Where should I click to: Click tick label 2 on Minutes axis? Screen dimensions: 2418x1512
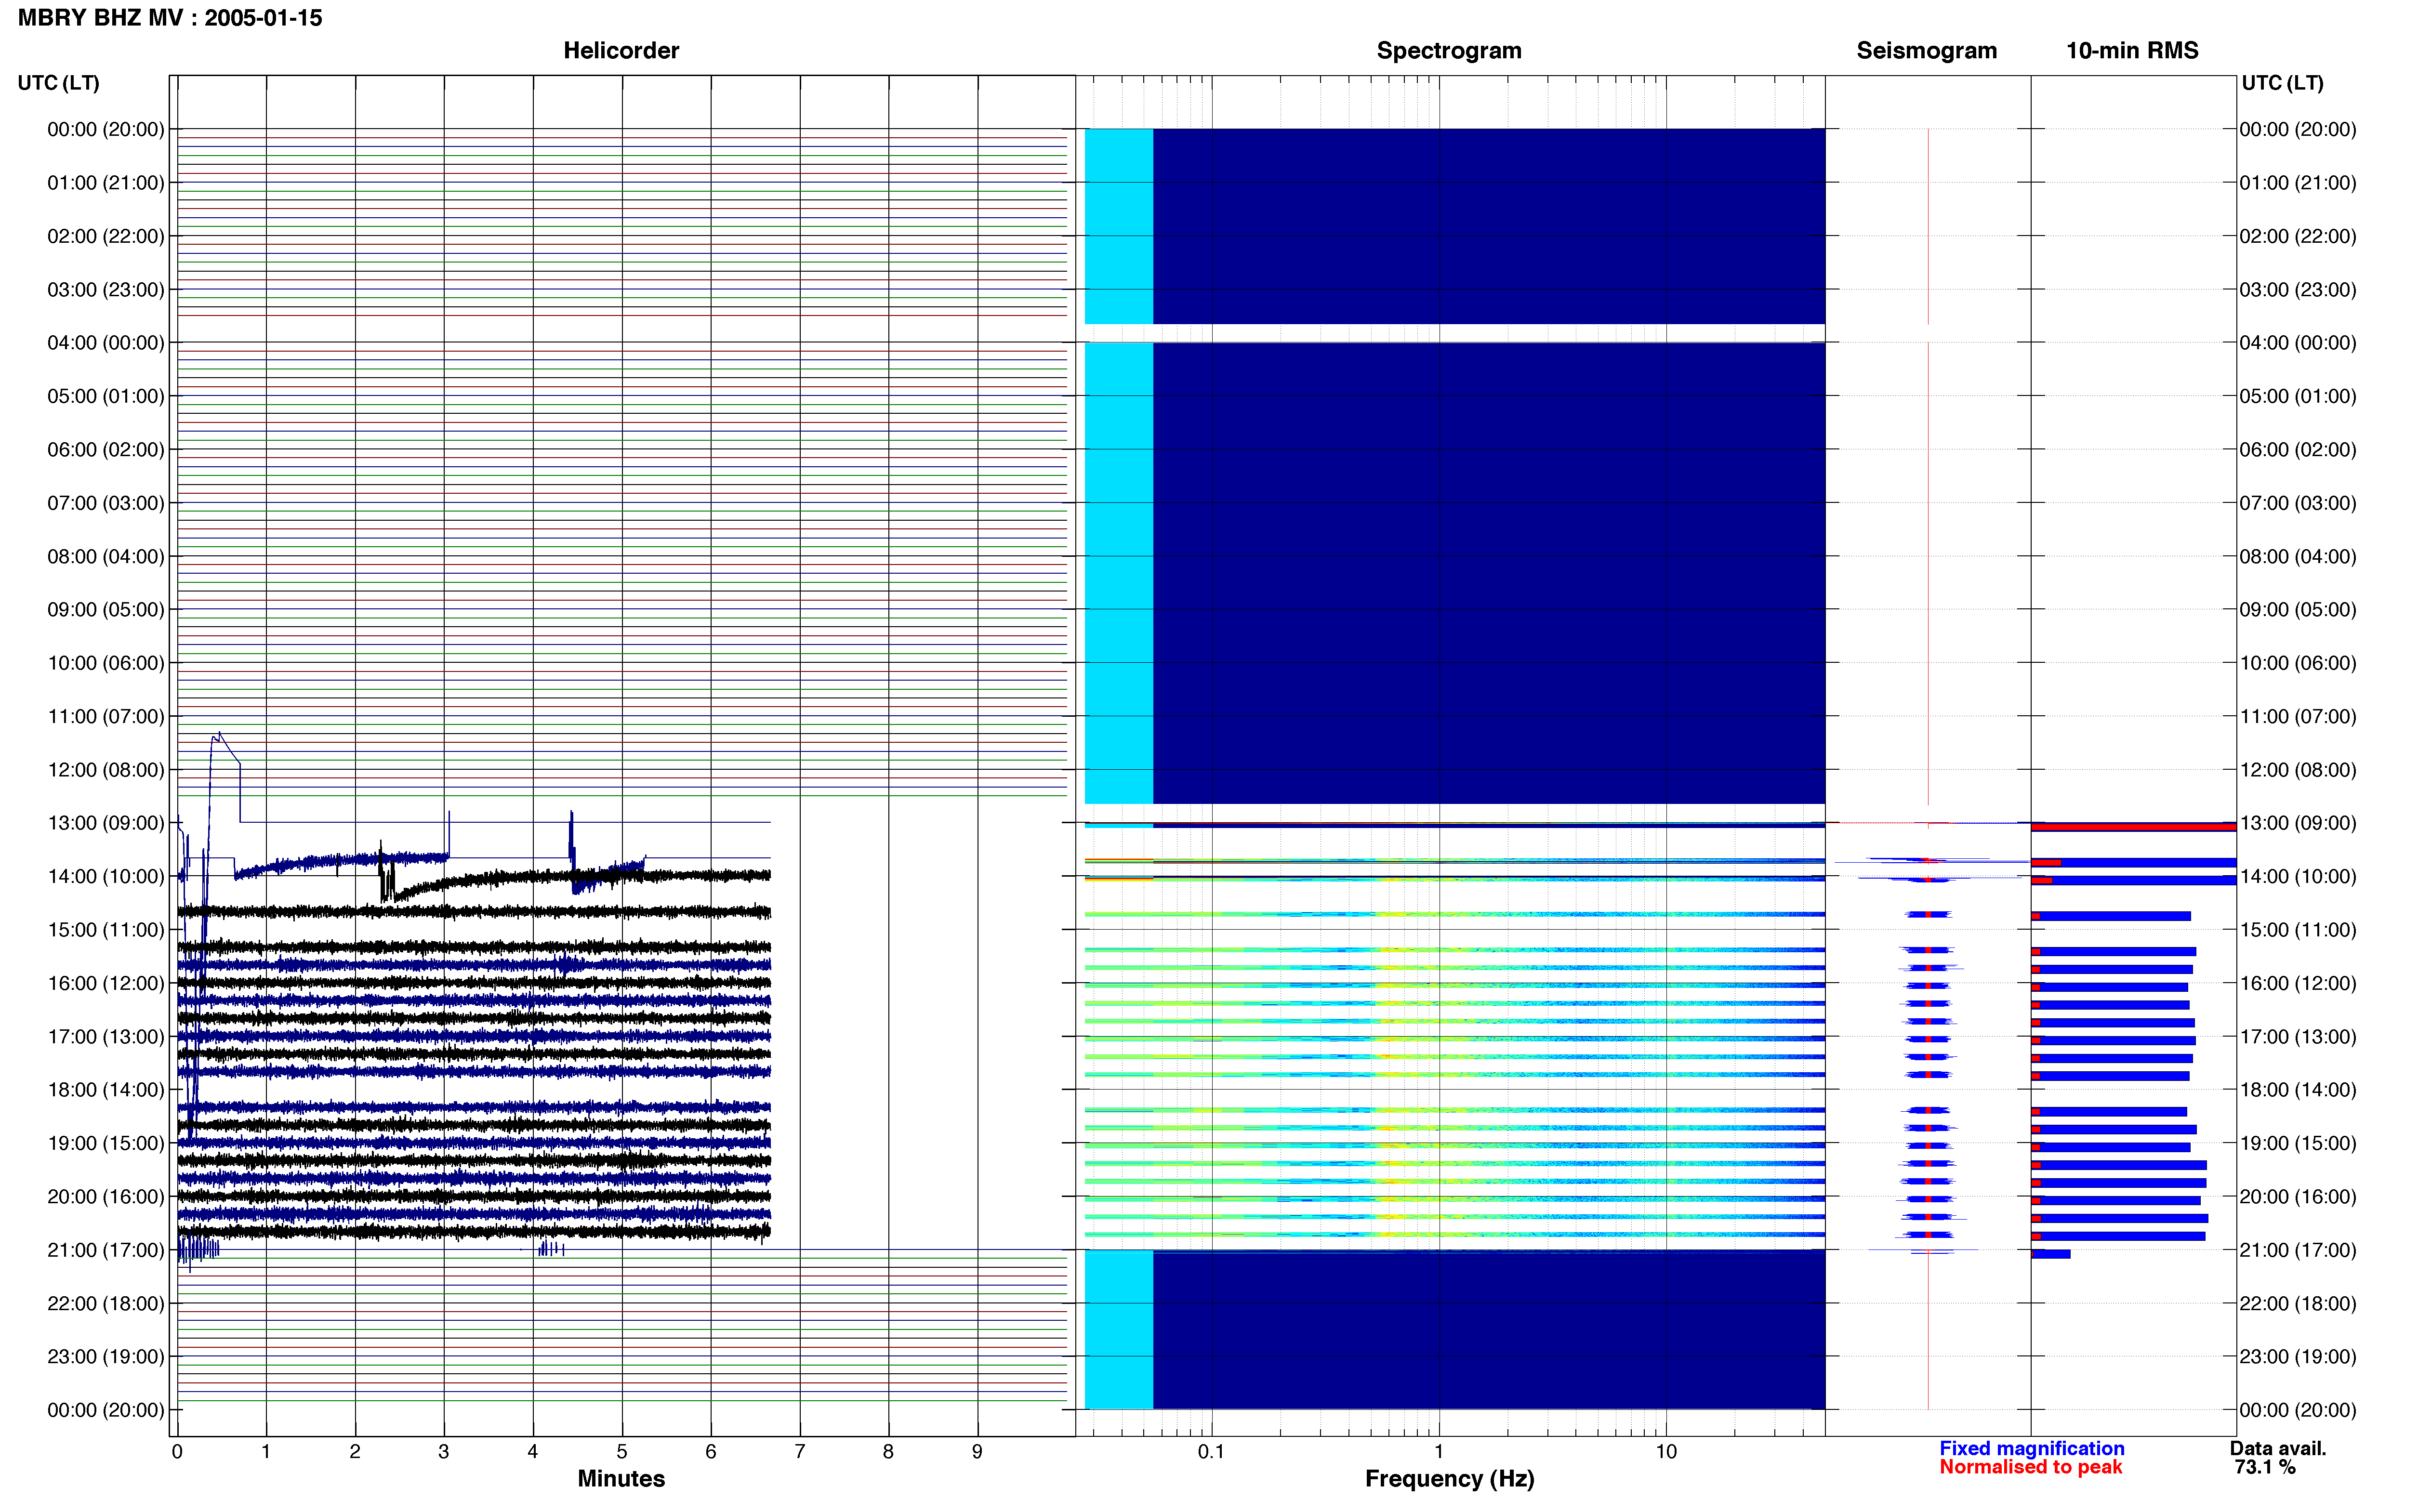(x=355, y=1452)
